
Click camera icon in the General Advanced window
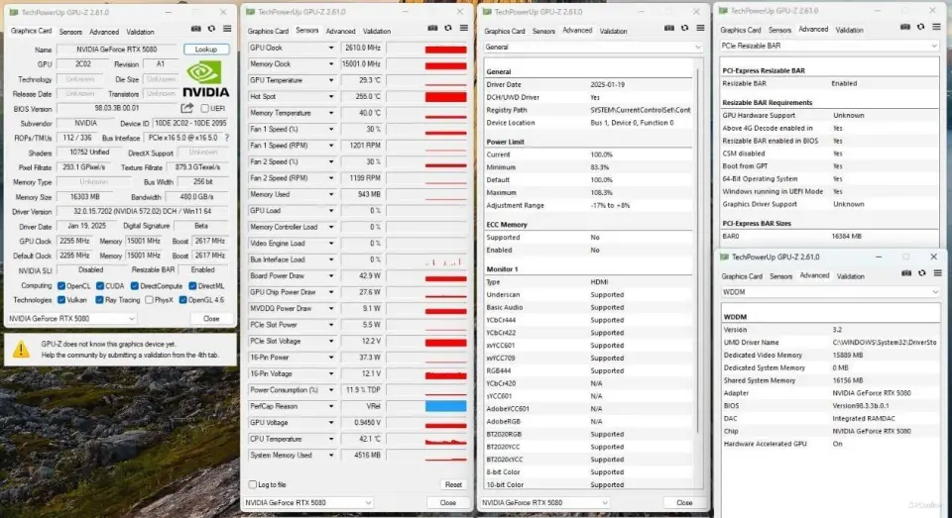point(664,29)
